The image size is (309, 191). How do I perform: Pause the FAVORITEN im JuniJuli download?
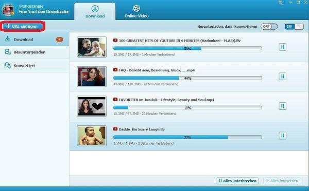282,106
